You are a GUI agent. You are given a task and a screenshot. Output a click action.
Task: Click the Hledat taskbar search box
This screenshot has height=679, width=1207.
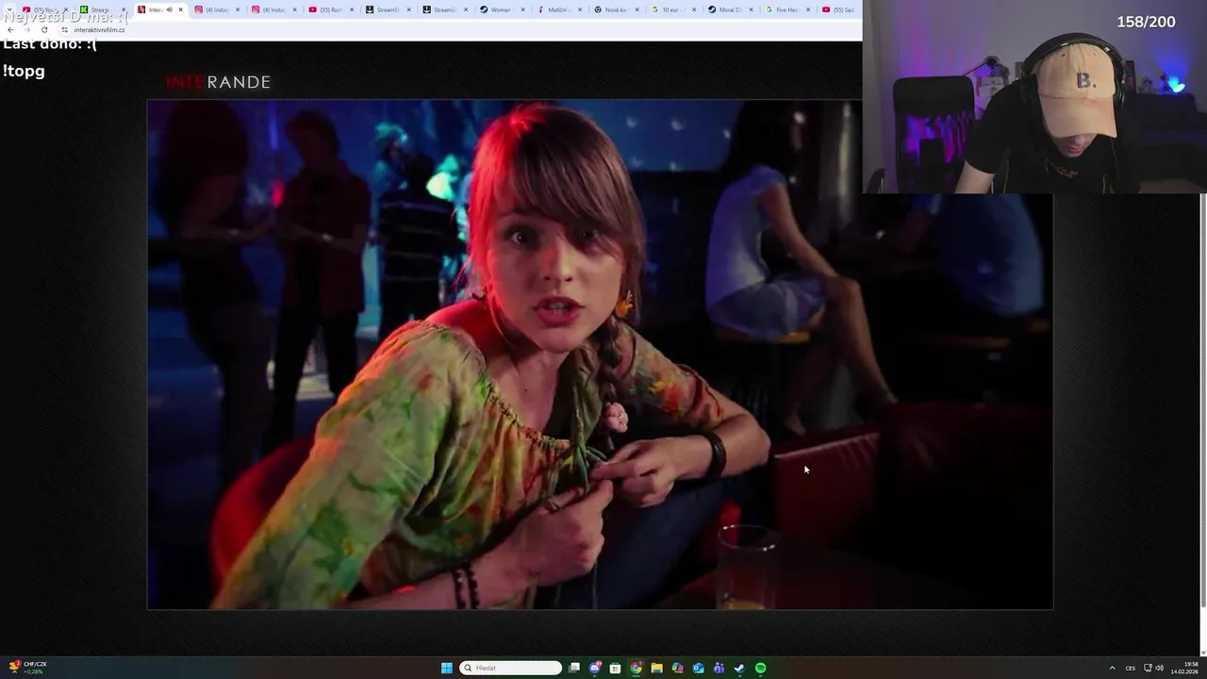[x=510, y=668]
